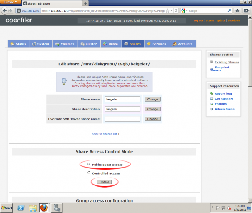Open a new tab with the plus icon
This screenshot has width=252, height=213.
tap(85, 3)
